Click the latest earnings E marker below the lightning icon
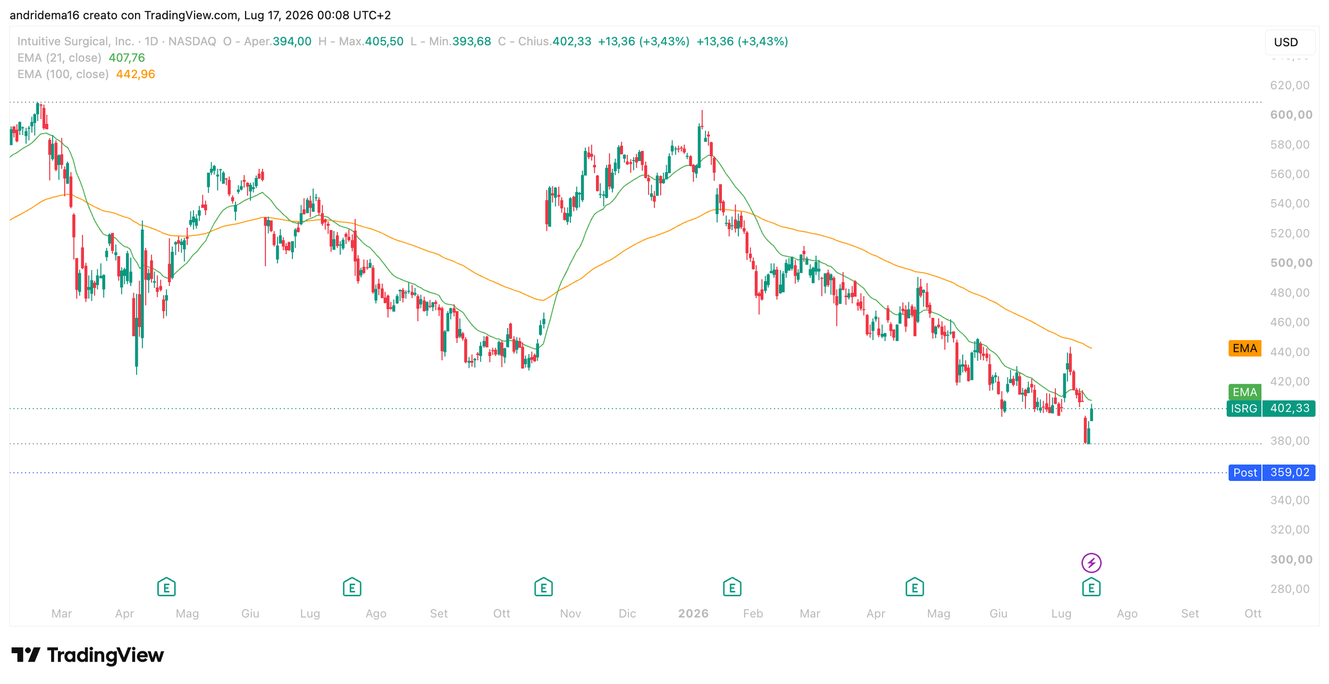Image resolution: width=1329 pixels, height=684 pixels. 1091,587
